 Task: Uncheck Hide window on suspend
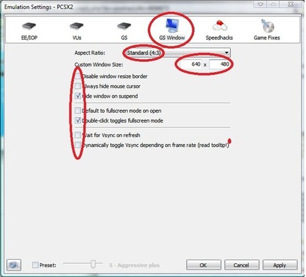pyautogui.click(x=78, y=96)
